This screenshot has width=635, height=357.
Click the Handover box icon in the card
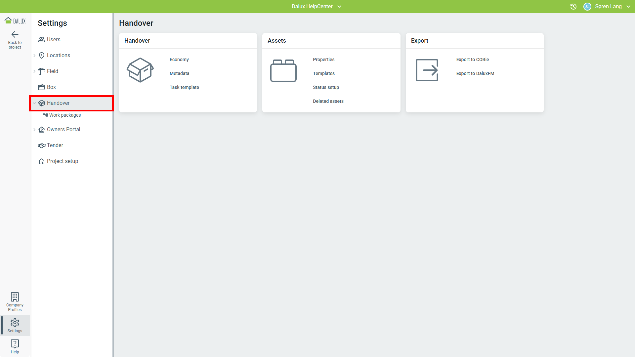click(140, 70)
